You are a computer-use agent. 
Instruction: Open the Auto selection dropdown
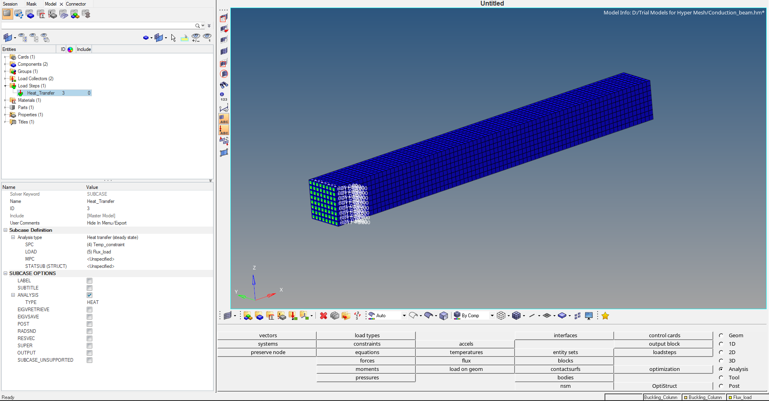(x=404, y=316)
